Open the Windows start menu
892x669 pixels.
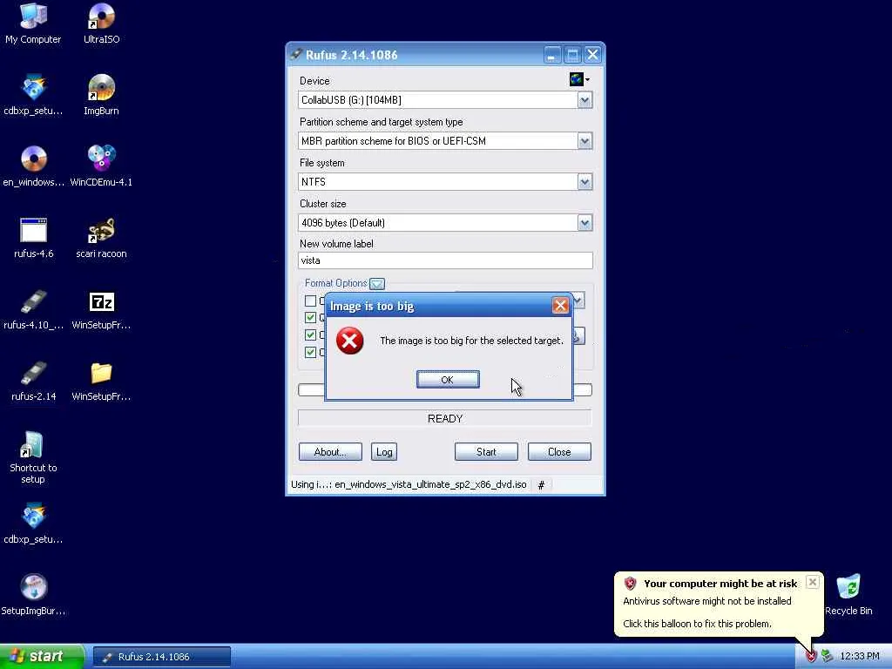pos(42,657)
